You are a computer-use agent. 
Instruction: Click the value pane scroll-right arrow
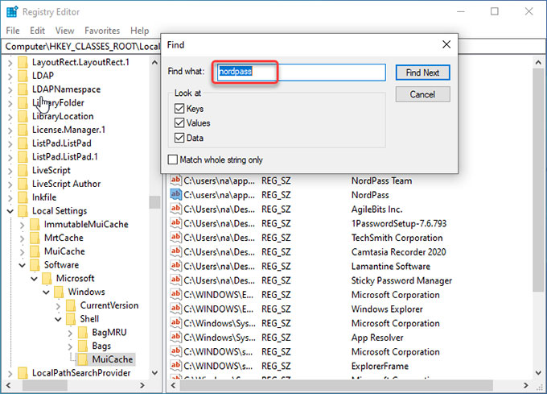[526, 385]
